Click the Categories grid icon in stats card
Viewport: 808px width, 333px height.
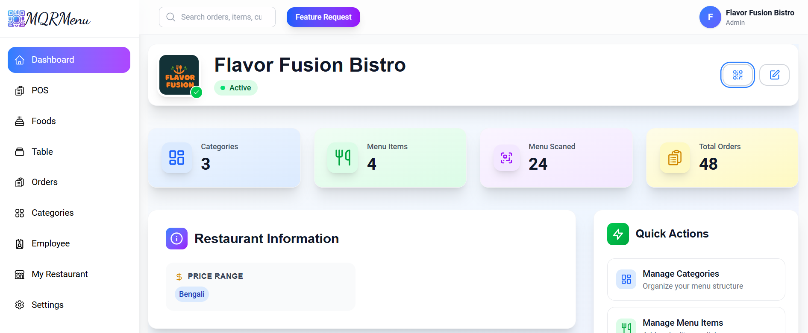[x=176, y=158]
